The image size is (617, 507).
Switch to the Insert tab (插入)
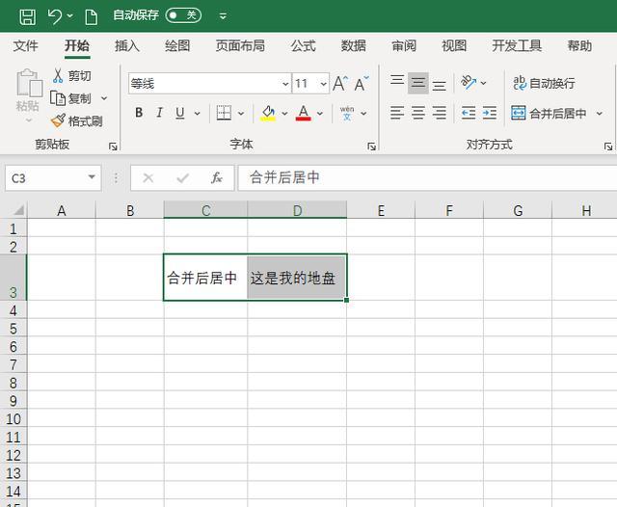[x=127, y=46]
